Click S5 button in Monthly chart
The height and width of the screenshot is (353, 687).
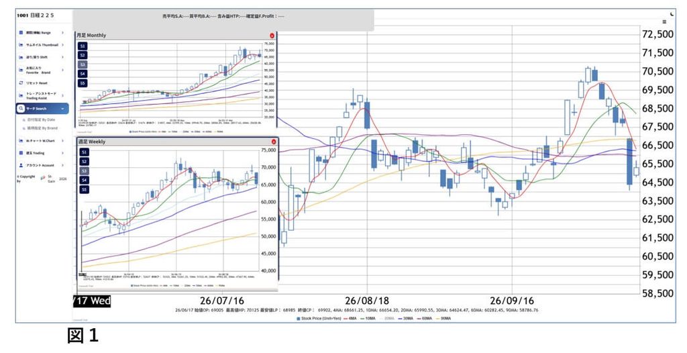pyautogui.click(x=83, y=83)
